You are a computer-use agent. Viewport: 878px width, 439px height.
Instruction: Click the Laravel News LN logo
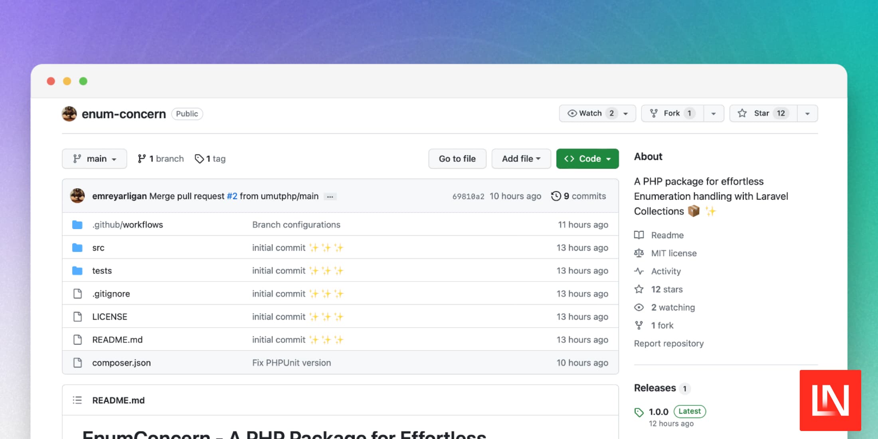(830, 400)
